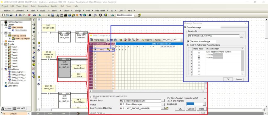Click the New project icon in main toolbar
This screenshot has height=115, width=268.
coord(4,15)
